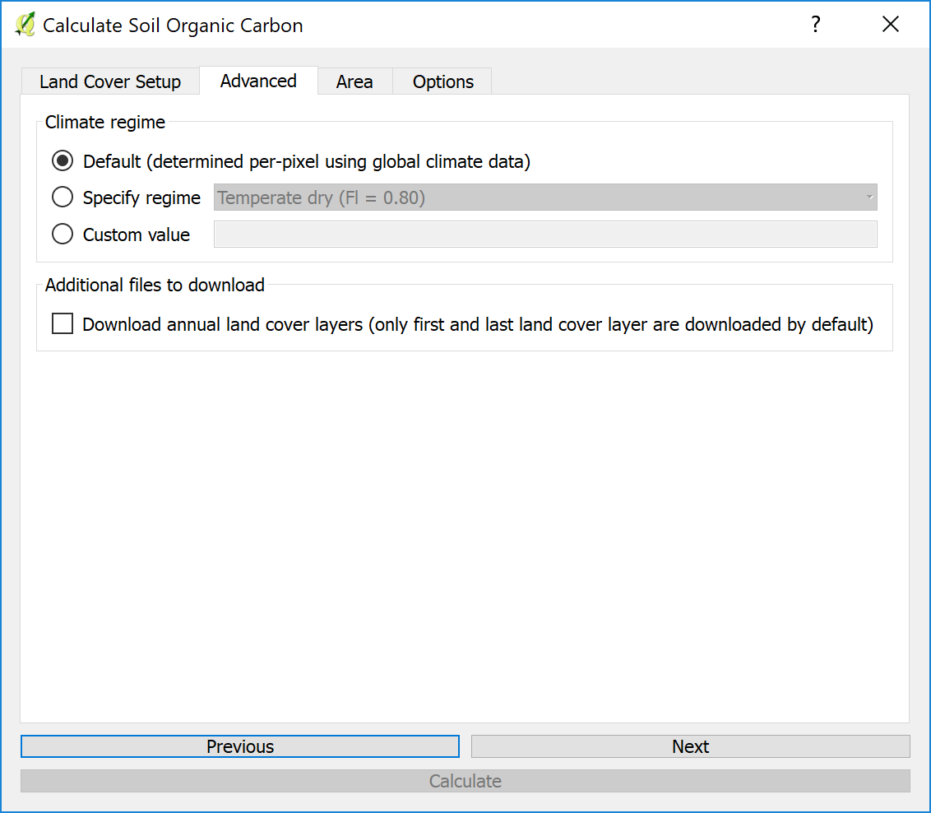Open the Temperate dry regime dropdown

(543, 197)
